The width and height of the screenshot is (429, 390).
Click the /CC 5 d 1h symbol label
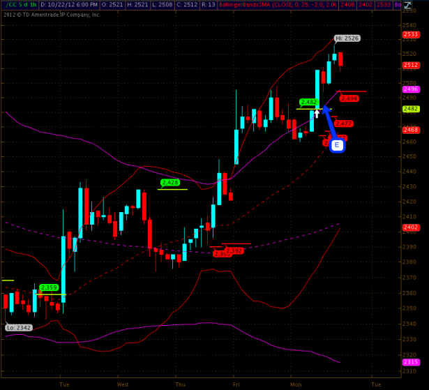(x=19, y=5)
